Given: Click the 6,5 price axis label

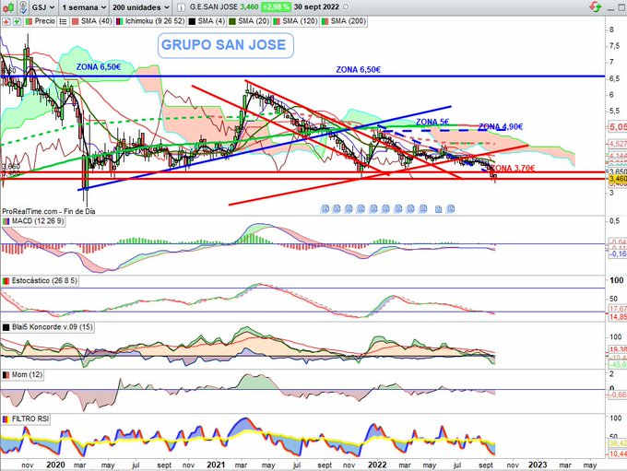Looking at the screenshot, I should [x=615, y=78].
